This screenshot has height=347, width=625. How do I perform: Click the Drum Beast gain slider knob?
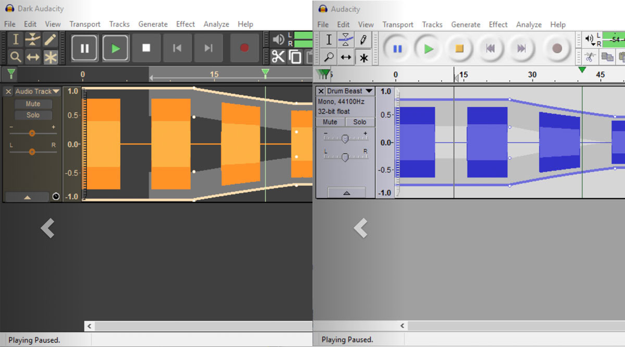(x=345, y=139)
